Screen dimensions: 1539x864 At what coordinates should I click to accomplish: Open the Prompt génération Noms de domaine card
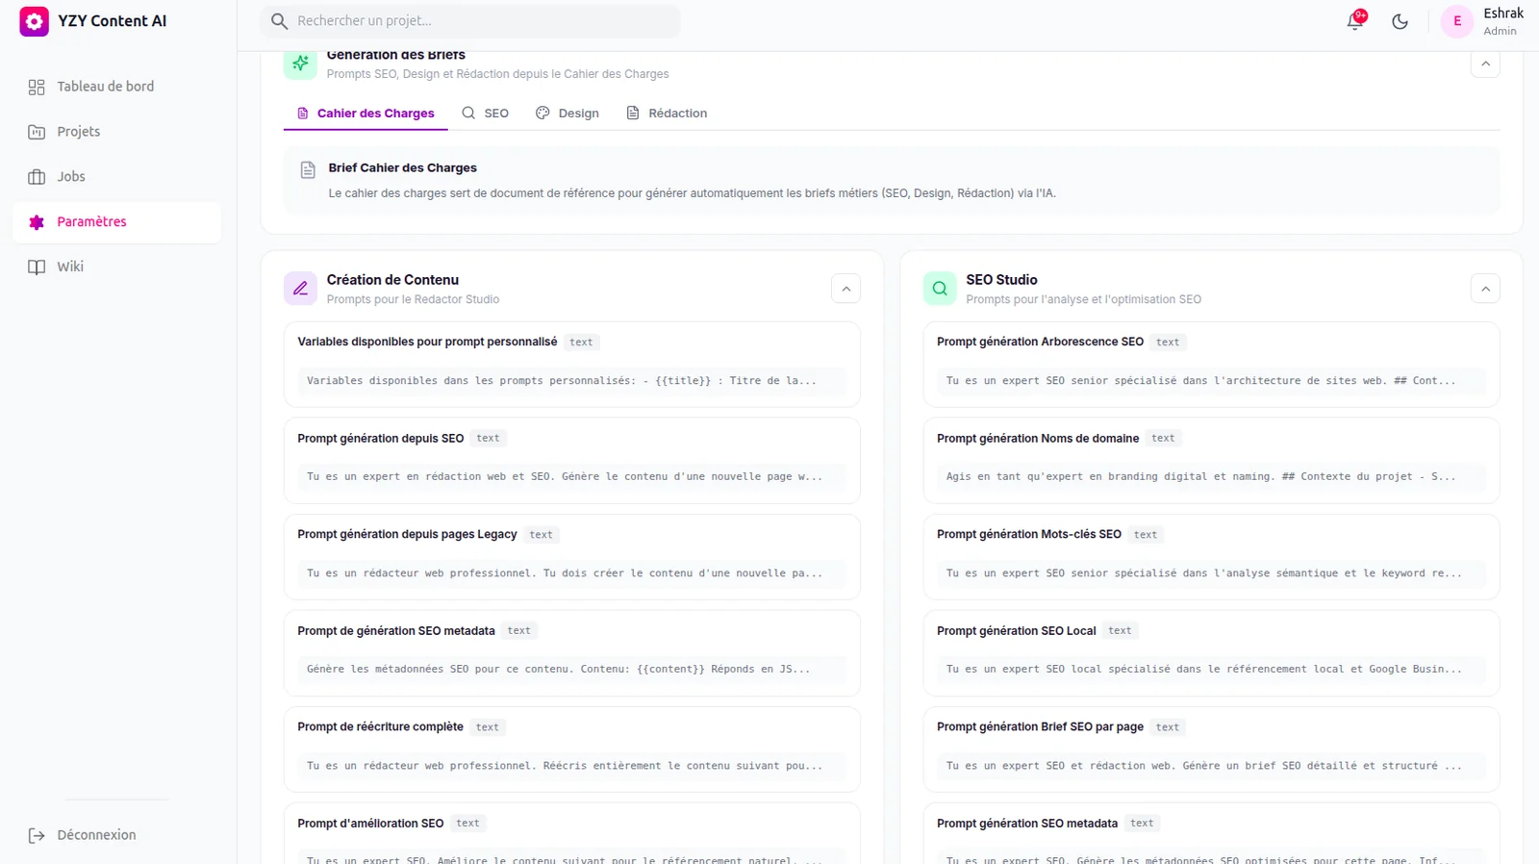point(1212,461)
